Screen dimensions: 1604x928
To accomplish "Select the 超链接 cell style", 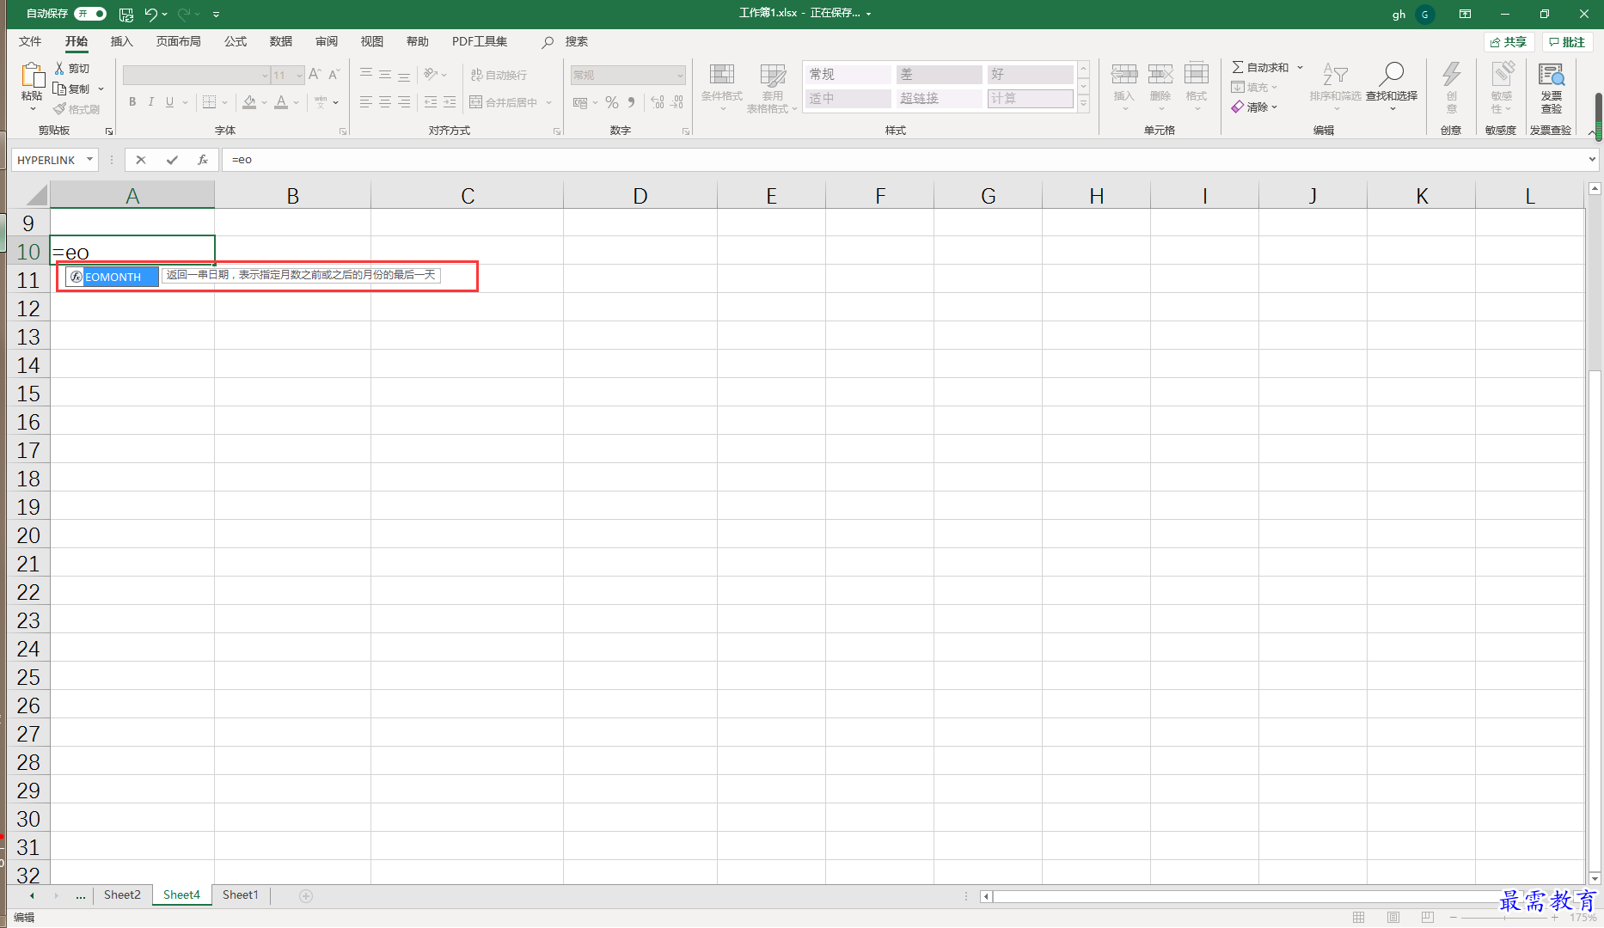I will 939,99.
